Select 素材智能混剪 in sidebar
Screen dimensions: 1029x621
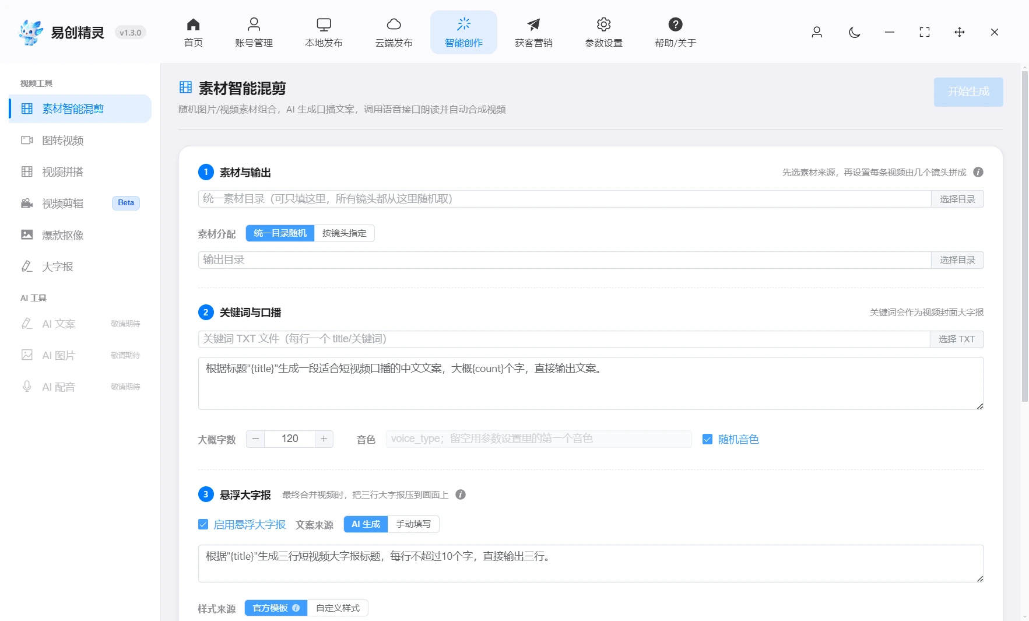click(x=80, y=108)
